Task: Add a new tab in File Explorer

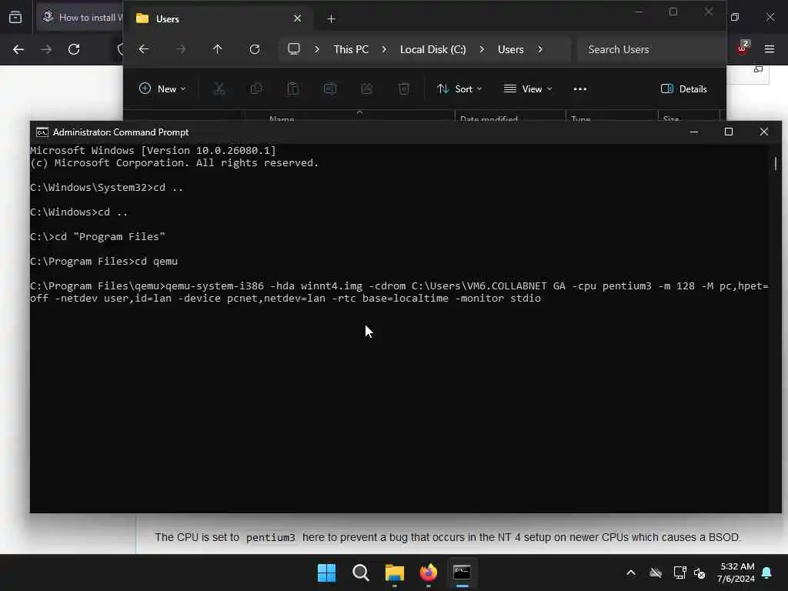Action: (x=331, y=19)
